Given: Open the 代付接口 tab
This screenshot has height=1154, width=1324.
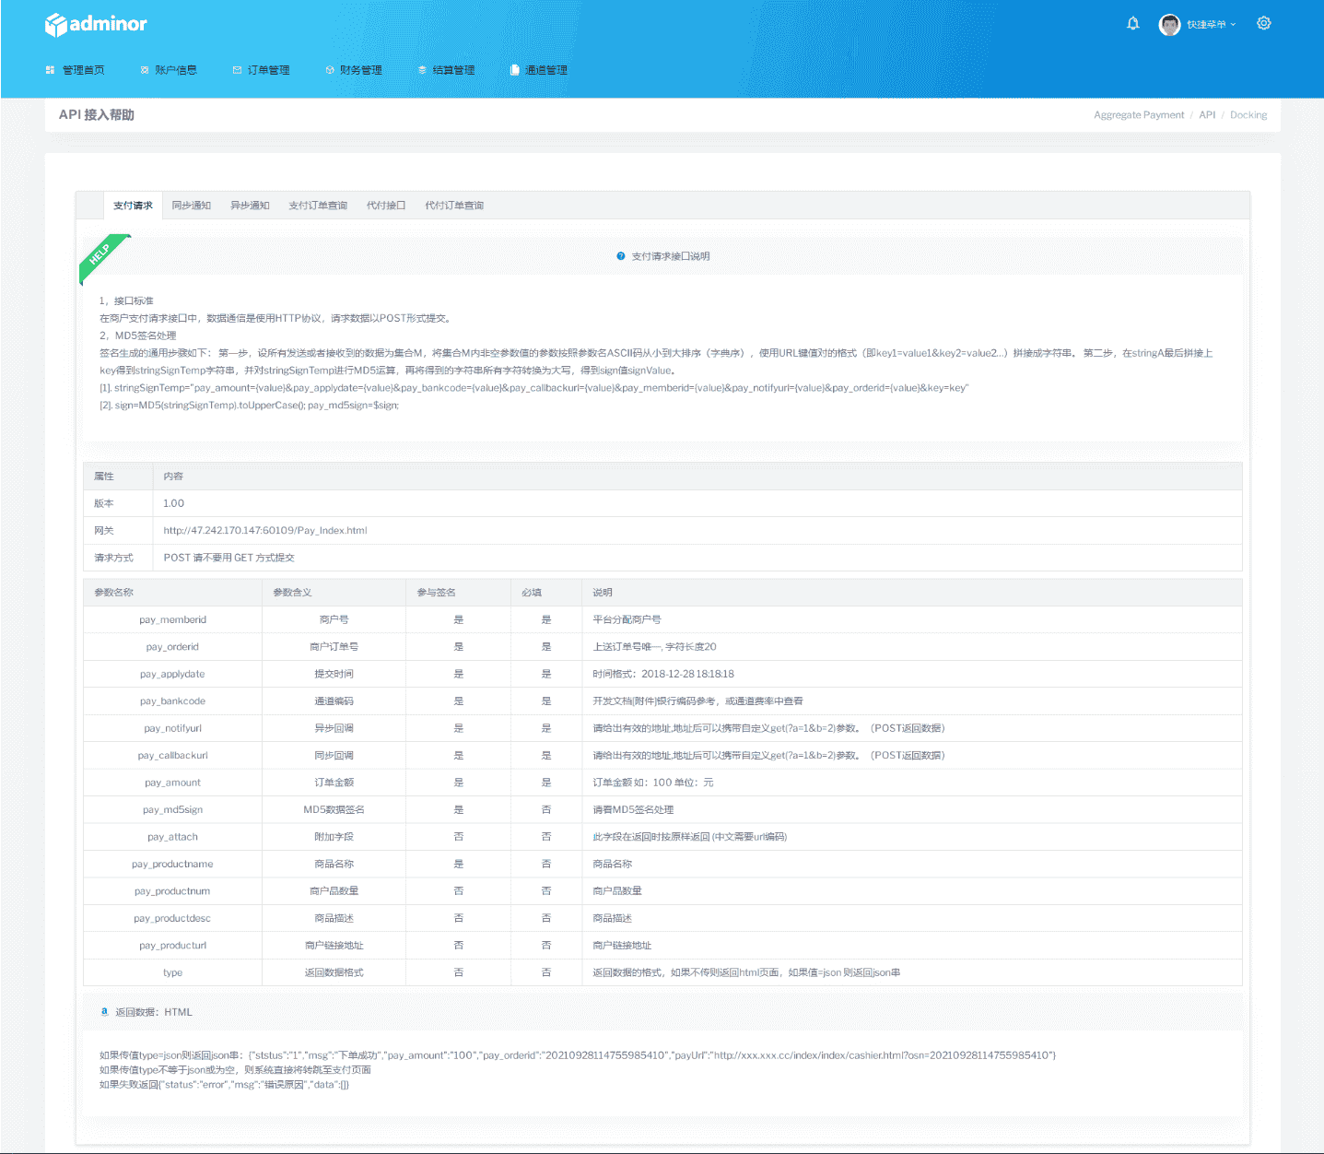Looking at the screenshot, I should click(386, 206).
